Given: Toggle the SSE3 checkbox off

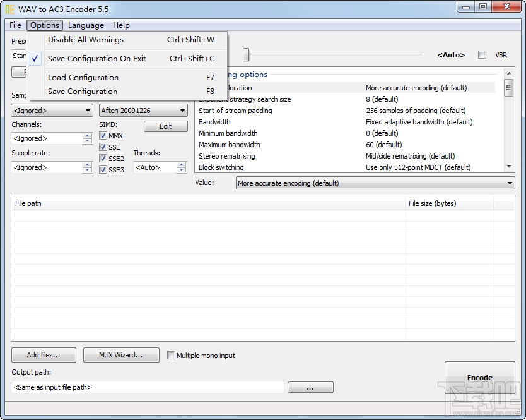Looking at the screenshot, I should click(102, 169).
